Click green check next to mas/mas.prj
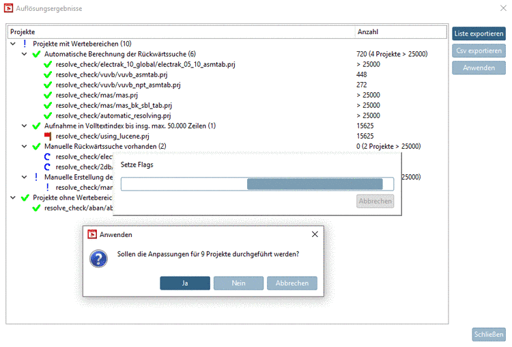The height and width of the screenshot is (347, 512). click(x=48, y=95)
